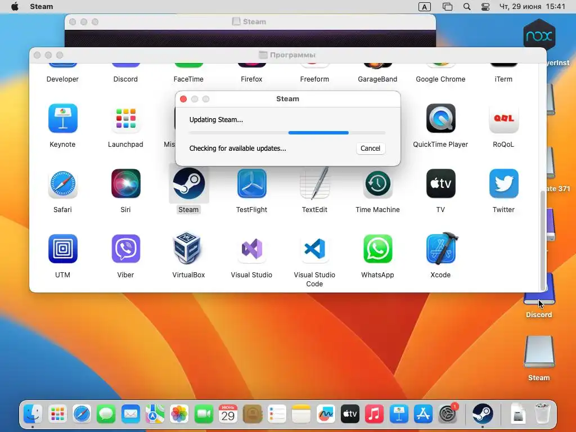The height and width of the screenshot is (432, 576).
Task: Open Safari in the Programs window
Action: pyautogui.click(x=62, y=184)
